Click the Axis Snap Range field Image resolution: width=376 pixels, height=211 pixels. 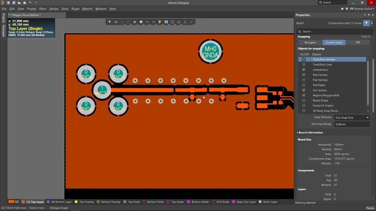point(352,124)
